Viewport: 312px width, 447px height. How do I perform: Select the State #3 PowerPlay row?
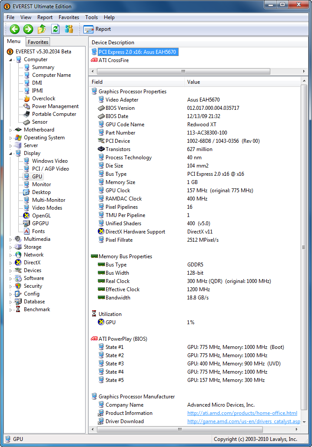tap(195, 364)
